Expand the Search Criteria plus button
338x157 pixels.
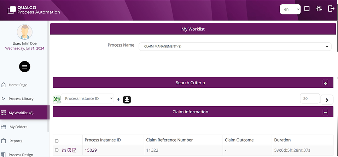[x=325, y=83]
